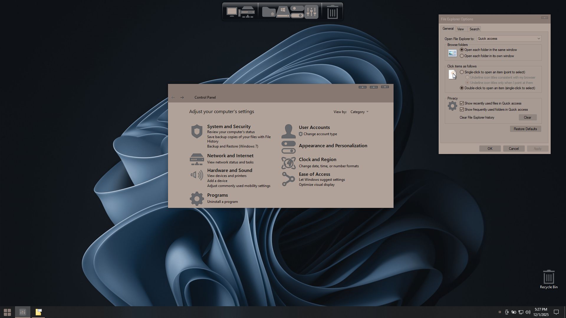Open the Uninstall a program link
Image resolution: width=566 pixels, height=318 pixels.
222,202
